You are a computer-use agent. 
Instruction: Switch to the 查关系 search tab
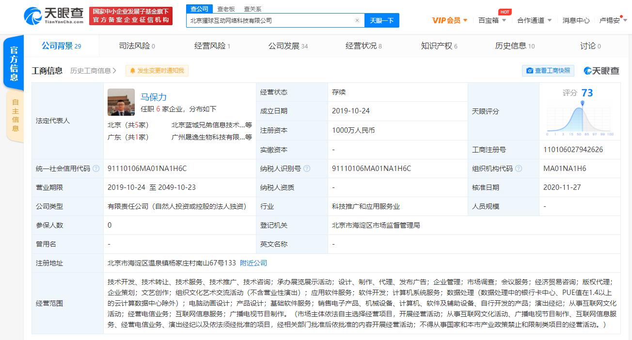pyautogui.click(x=253, y=9)
